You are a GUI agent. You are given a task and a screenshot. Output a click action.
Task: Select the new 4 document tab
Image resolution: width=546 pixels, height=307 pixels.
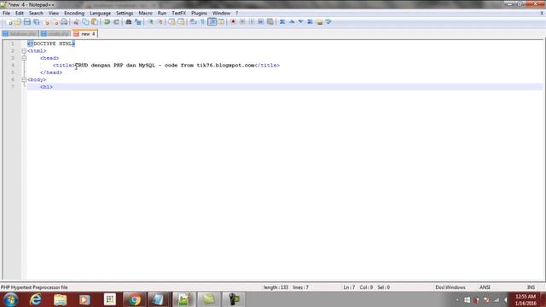(x=85, y=34)
